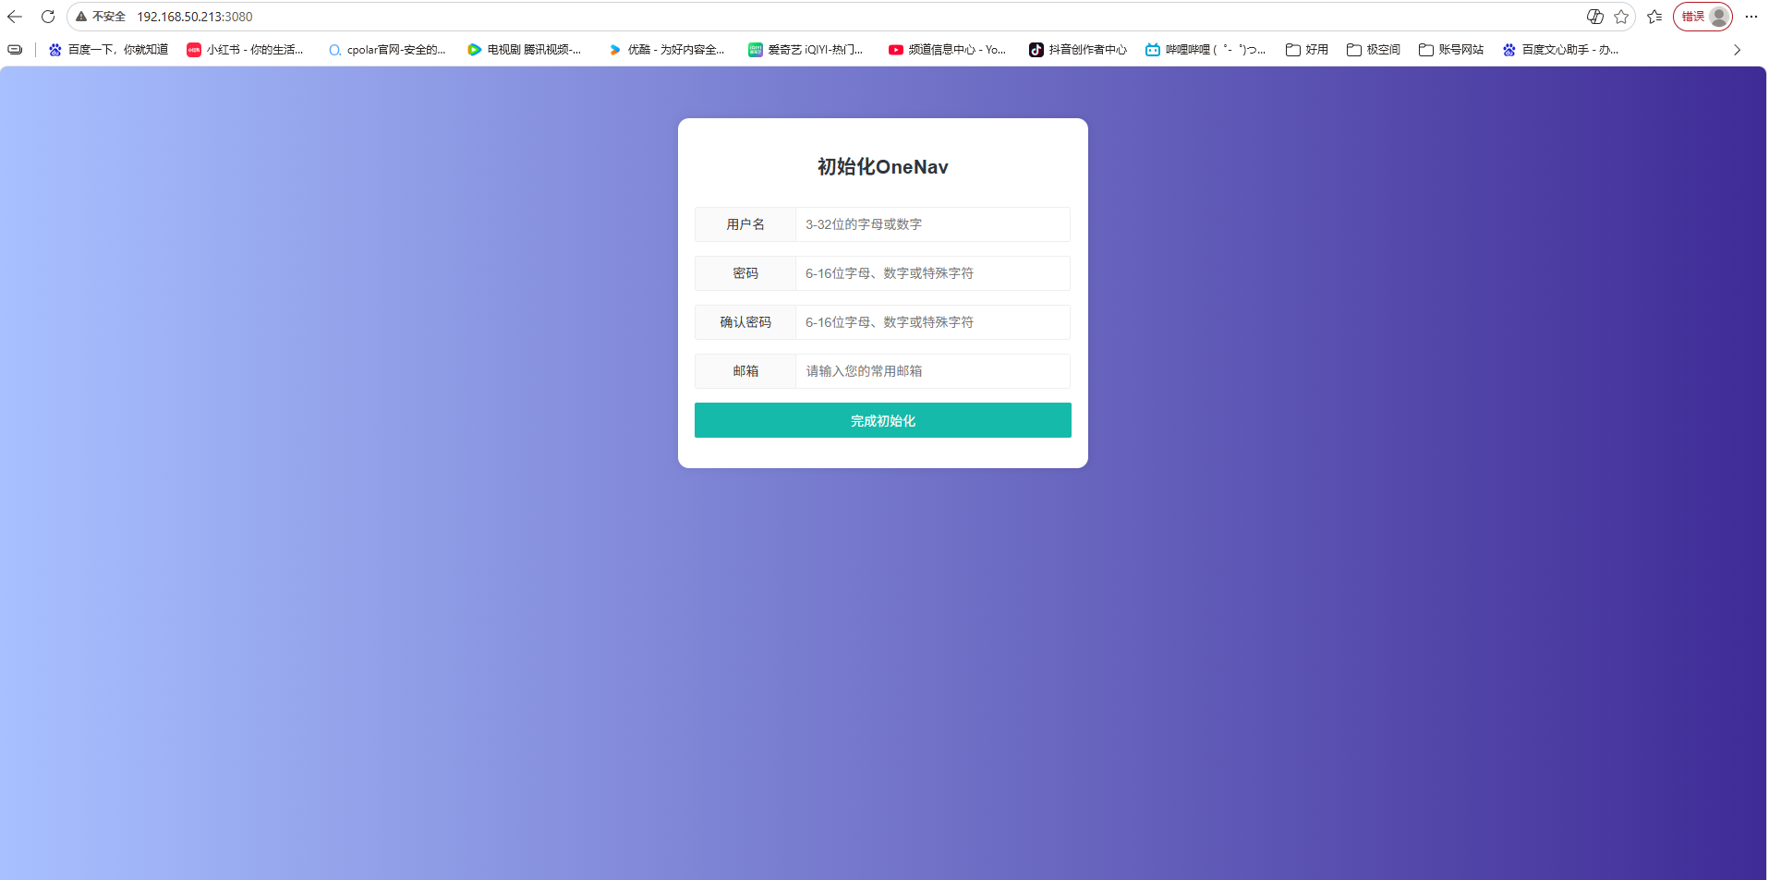This screenshot has width=1769, height=880.
Task: Open the browser settings ellipsis menu
Action: coord(1751,17)
